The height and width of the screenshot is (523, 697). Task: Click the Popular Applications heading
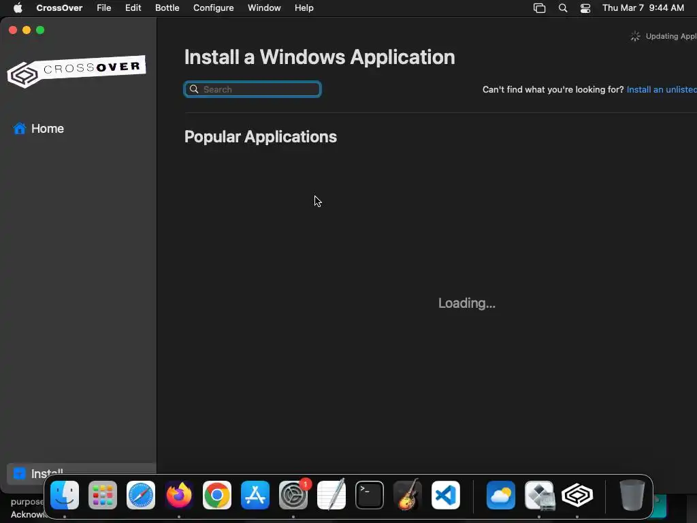click(x=261, y=136)
